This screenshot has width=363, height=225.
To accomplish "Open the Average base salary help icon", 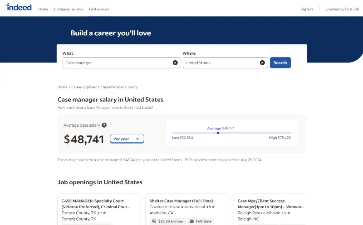I will coord(104,125).
